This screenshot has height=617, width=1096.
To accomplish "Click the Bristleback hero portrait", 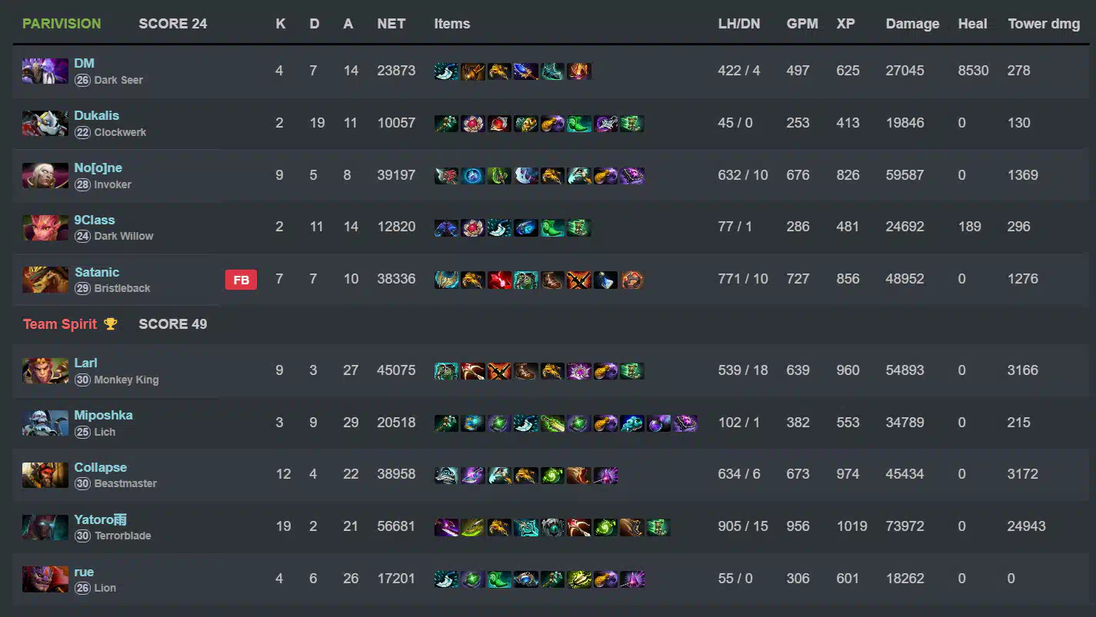I will 45,280.
